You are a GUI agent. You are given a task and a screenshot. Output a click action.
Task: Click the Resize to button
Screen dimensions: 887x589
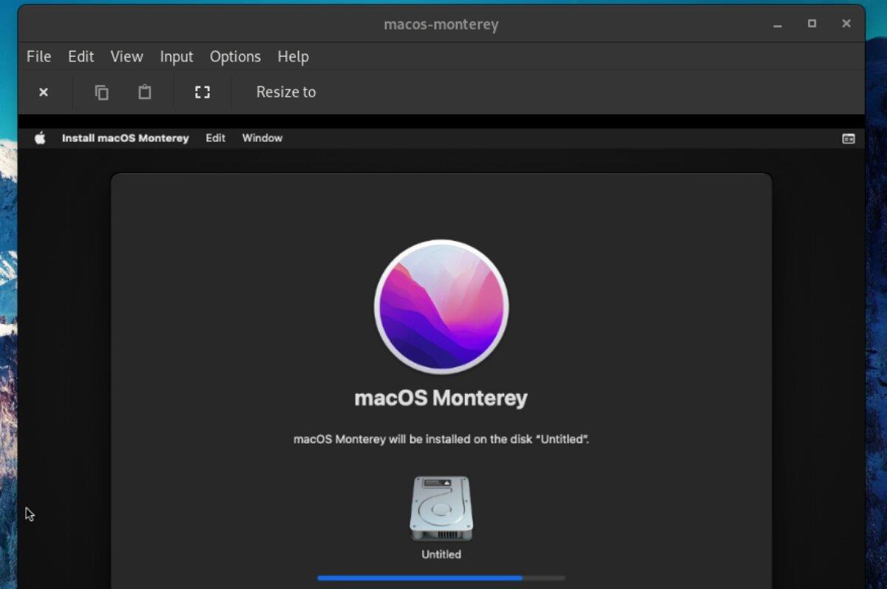point(285,92)
